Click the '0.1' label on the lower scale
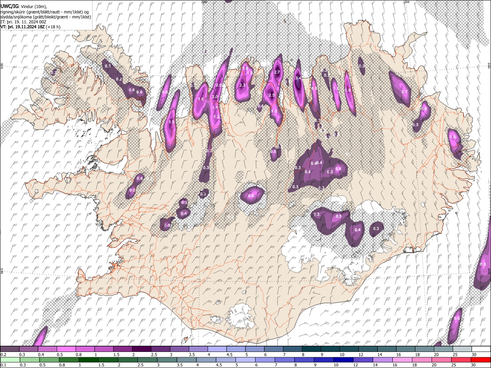This screenshot has width=491, height=368. 4,365
